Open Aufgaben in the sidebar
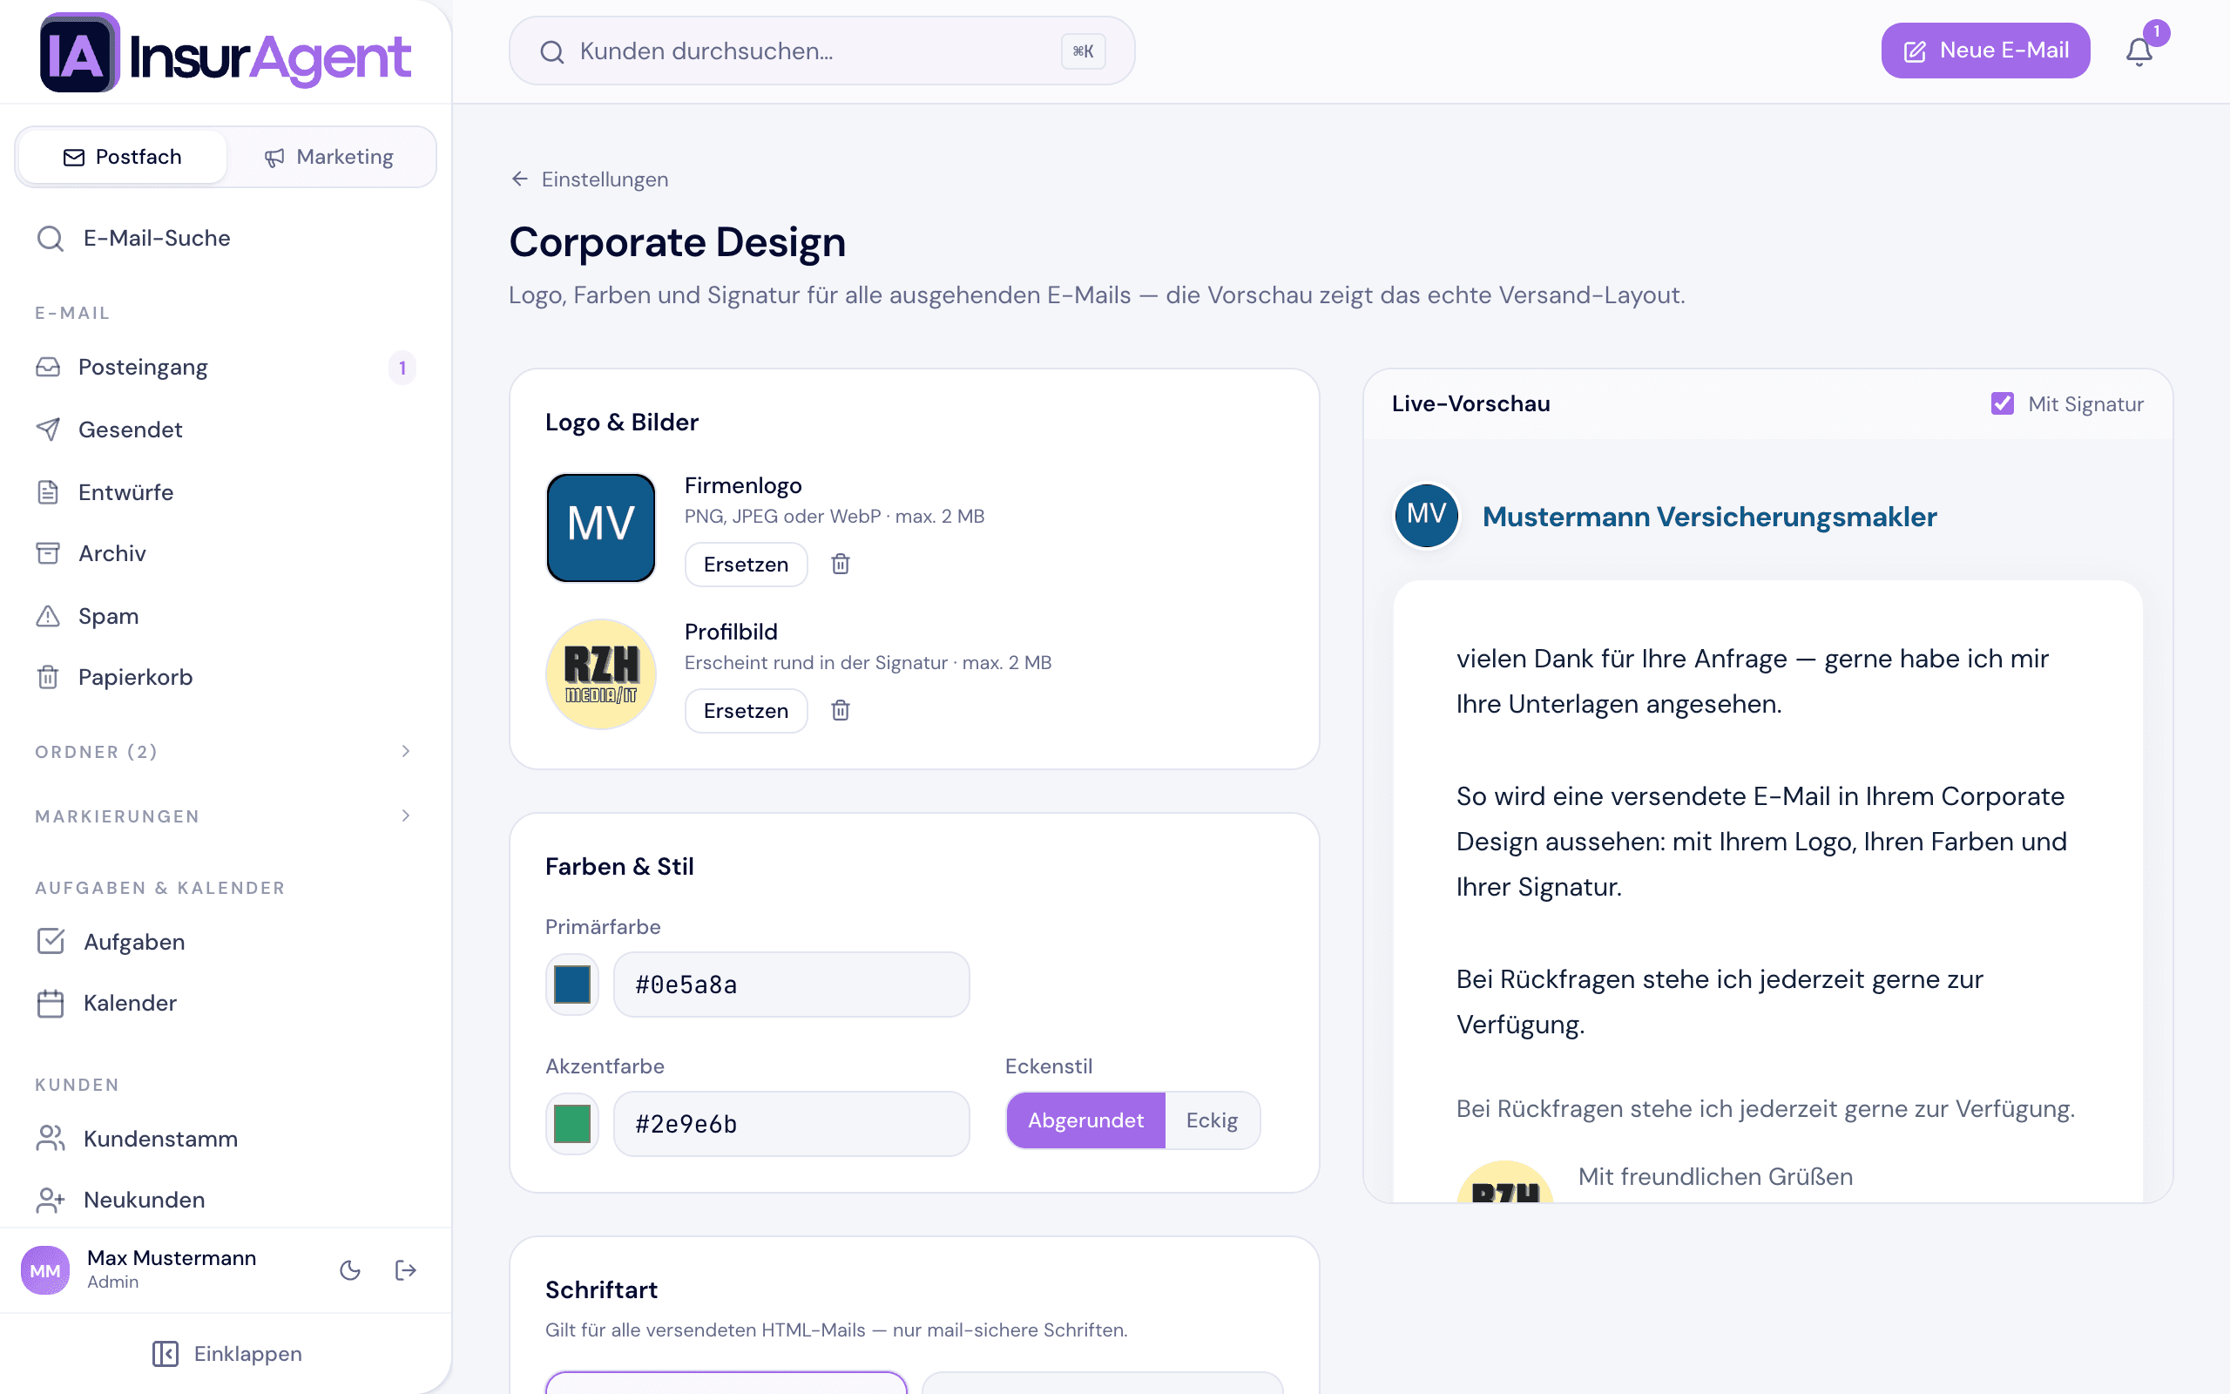 point(225,941)
